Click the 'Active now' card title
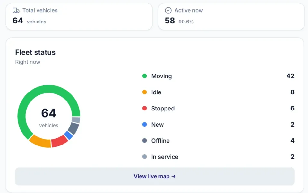This screenshot has height=193, width=308. point(189,10)
